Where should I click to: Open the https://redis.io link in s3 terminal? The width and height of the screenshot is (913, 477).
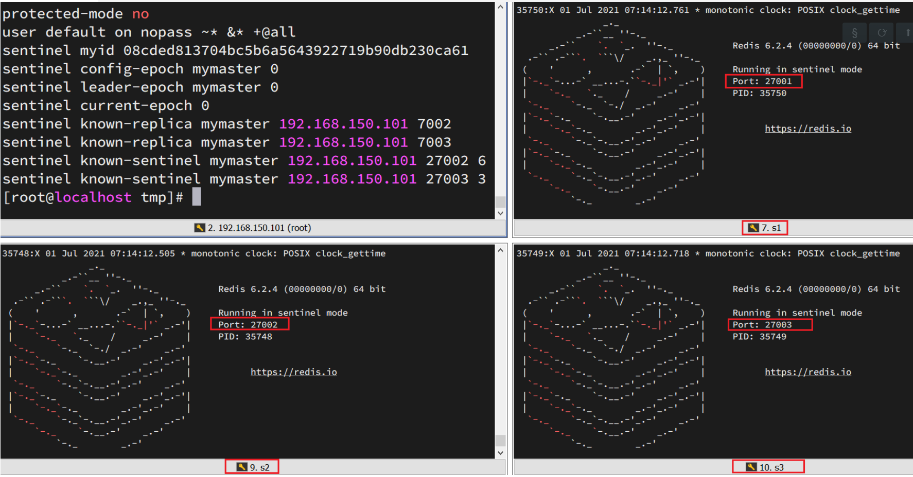(807, 372)
